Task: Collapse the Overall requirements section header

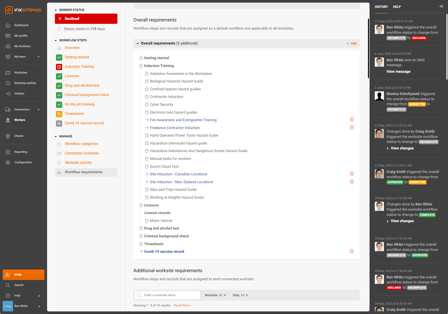Action: 138,43
